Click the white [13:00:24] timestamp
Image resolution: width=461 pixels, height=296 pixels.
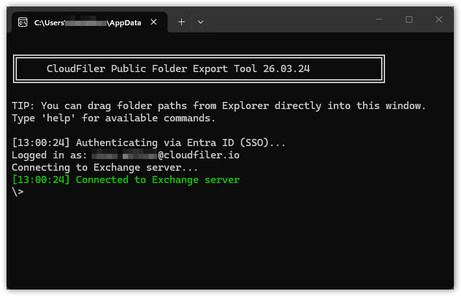point(40,143)
